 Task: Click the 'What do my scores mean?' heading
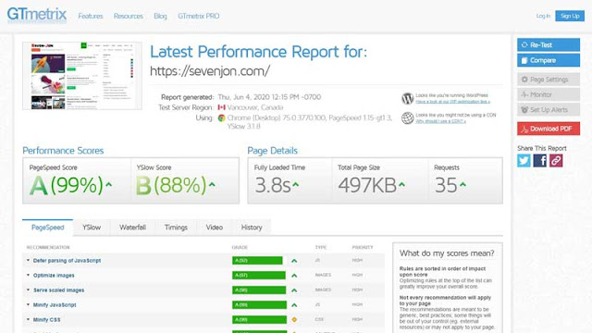coord(447,253)
